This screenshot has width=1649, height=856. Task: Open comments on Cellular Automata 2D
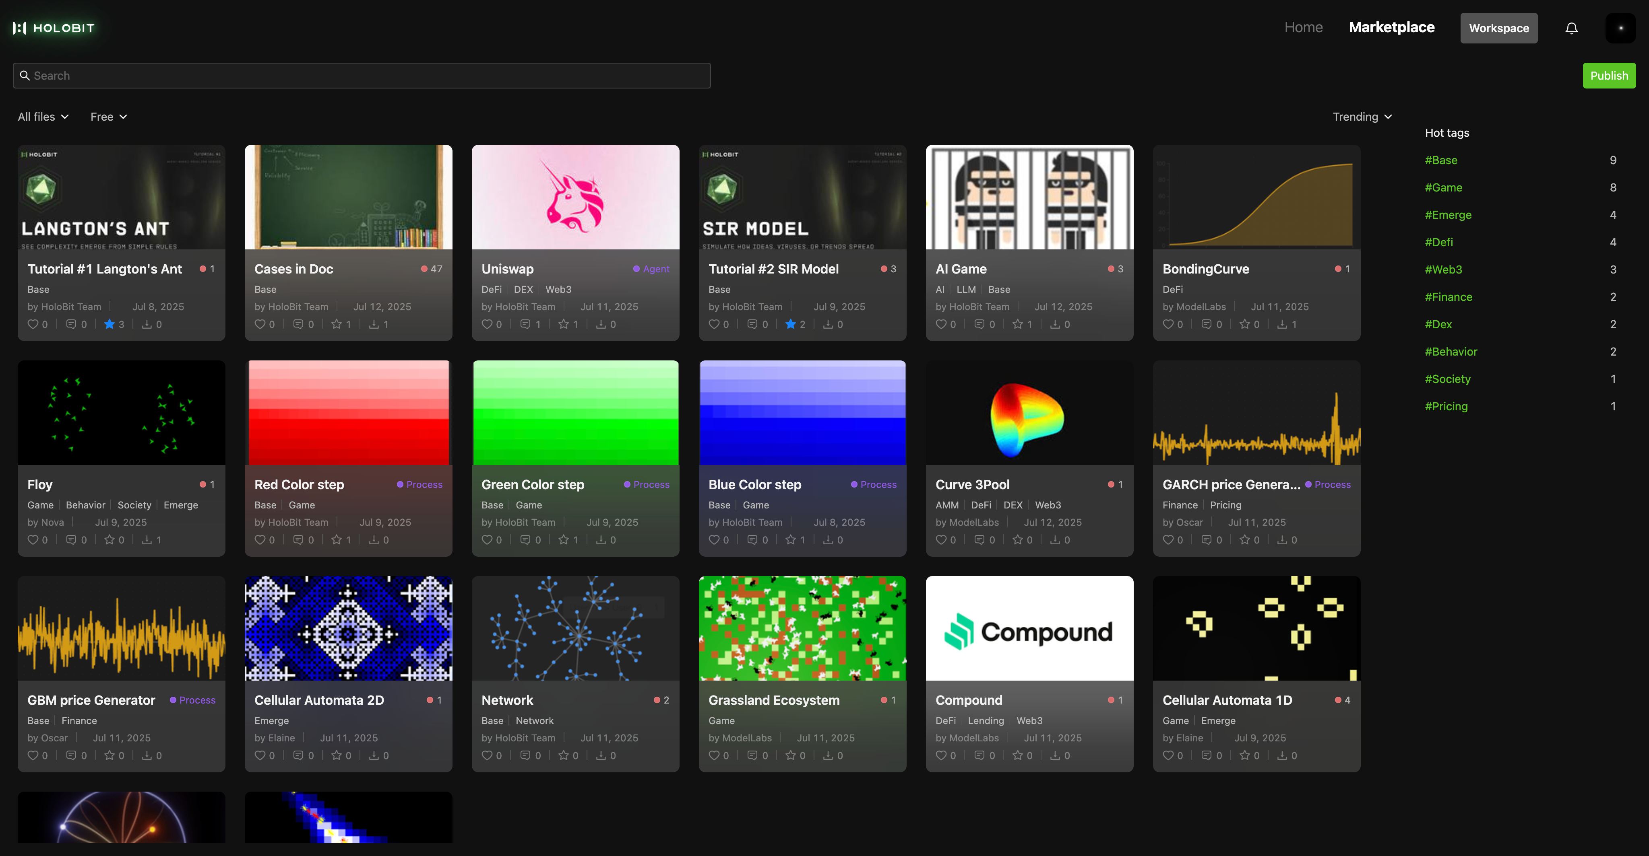tap(298, 755)
